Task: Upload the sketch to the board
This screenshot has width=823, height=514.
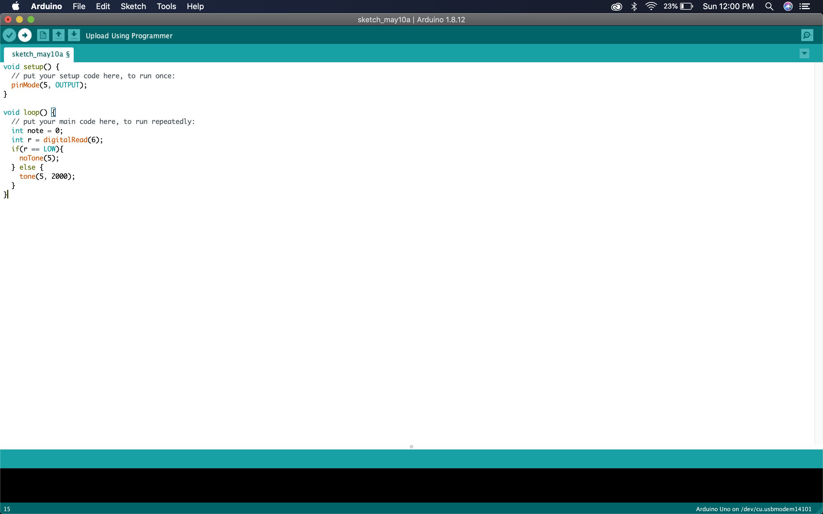Action: coord(25,35)
